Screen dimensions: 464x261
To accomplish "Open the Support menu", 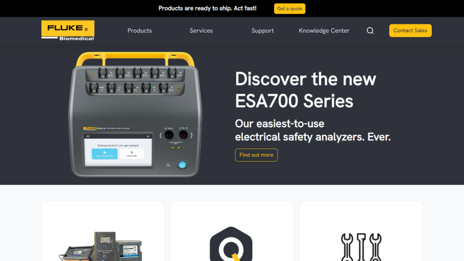I will (263, 31).
